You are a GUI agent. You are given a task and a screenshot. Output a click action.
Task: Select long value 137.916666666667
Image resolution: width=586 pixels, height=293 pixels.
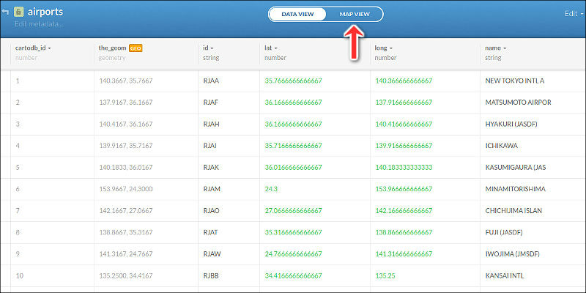click(x=404, y=103)
